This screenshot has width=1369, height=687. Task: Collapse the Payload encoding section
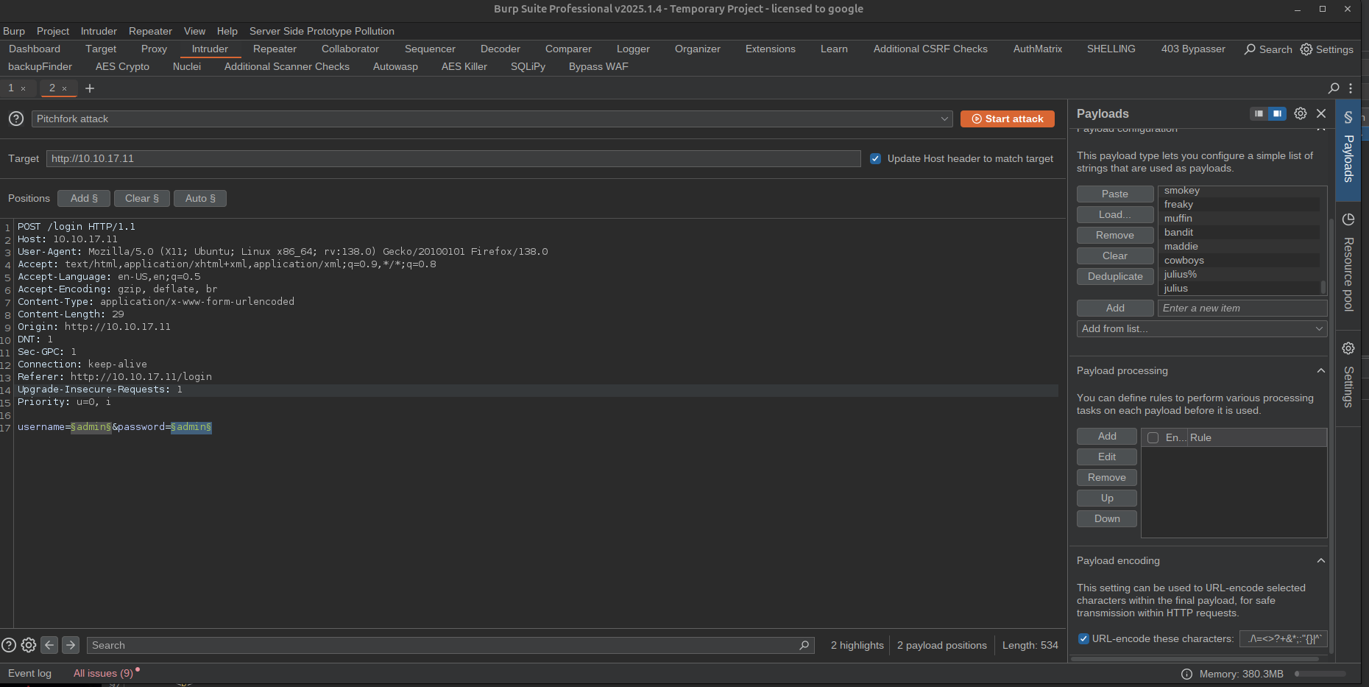pyautogui.click(x=1321, y=560)
